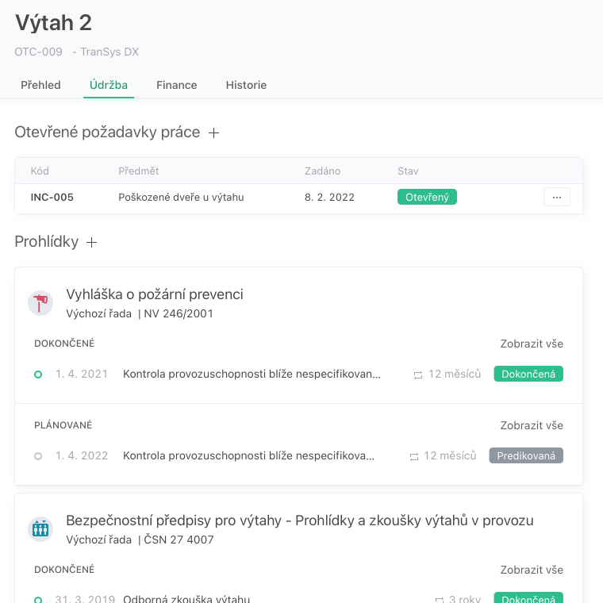Select the Údržba tab

tap(109, 85)
